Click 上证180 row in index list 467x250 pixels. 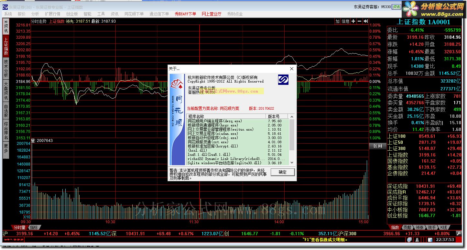pyautogui.click(x=424, y=136)
